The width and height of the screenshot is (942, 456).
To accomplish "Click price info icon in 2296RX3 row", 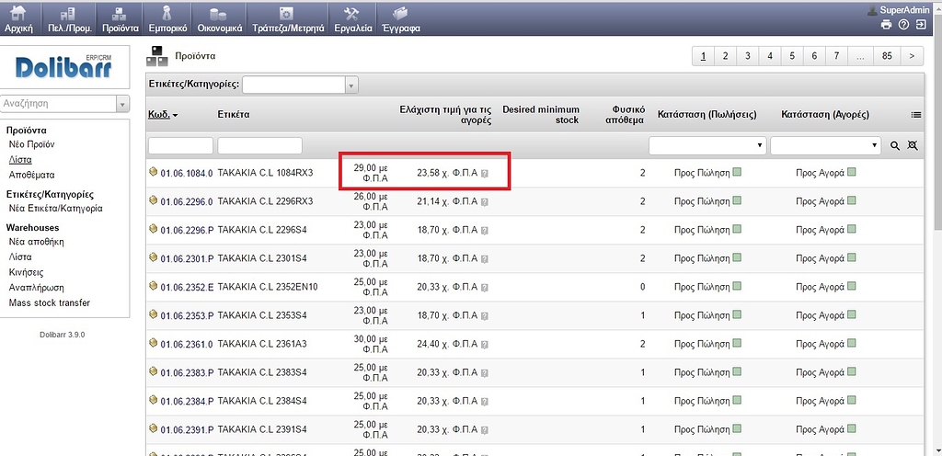I will (x=485, y=202).
